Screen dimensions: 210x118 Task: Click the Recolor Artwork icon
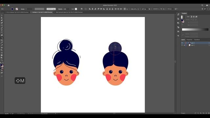[81, 9]
